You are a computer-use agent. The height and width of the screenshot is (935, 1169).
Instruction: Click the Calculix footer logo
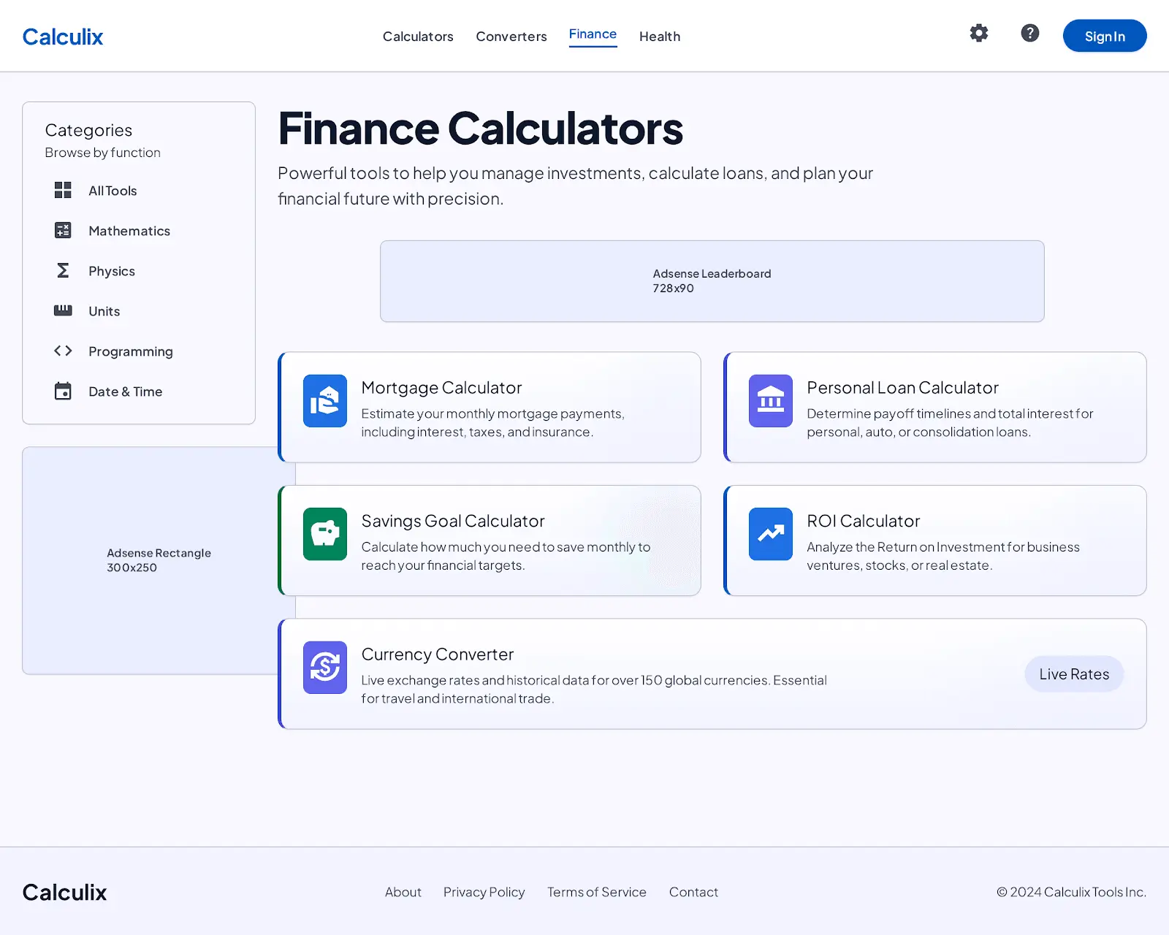coord(64,892)
